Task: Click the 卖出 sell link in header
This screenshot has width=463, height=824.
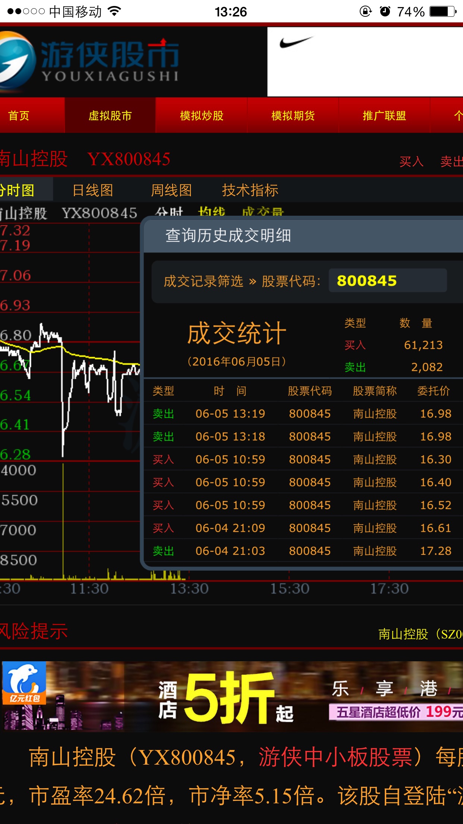Action: pos(451,162)
